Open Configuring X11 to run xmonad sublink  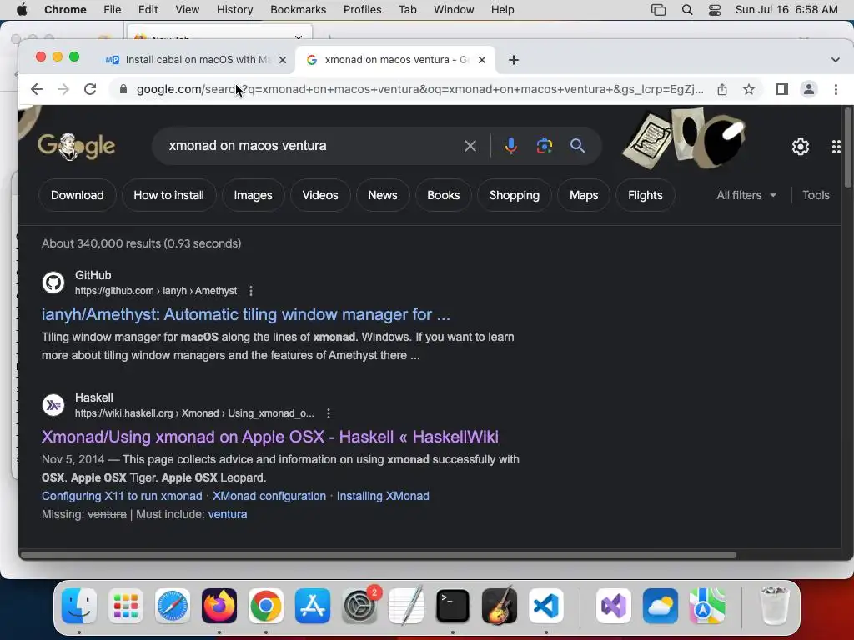pos(122,497)
